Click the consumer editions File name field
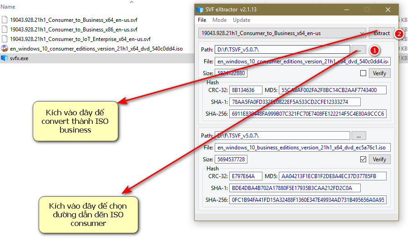This screenshot has width=408, height=241. [302, 62]
